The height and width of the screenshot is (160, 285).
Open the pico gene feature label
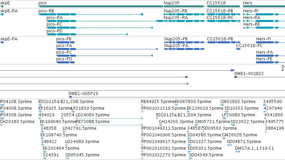[x=43, y=3]
